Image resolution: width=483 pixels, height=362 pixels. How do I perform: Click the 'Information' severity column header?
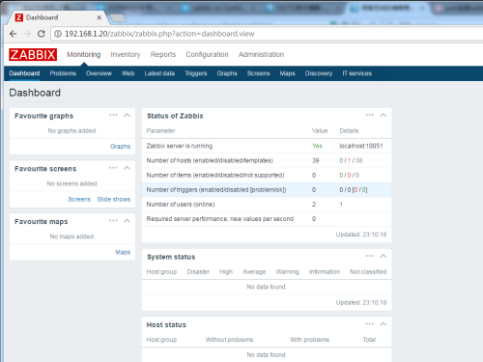[325, 272]
